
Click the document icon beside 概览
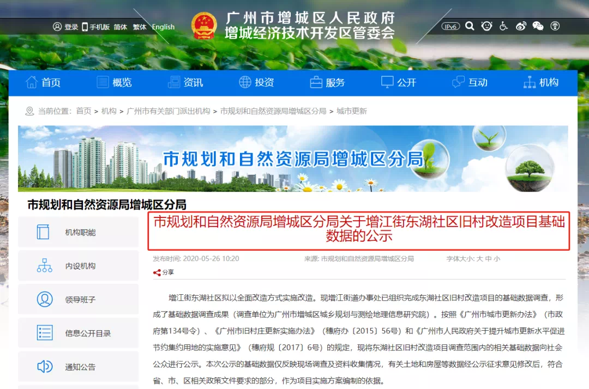[x=103, y=82]
